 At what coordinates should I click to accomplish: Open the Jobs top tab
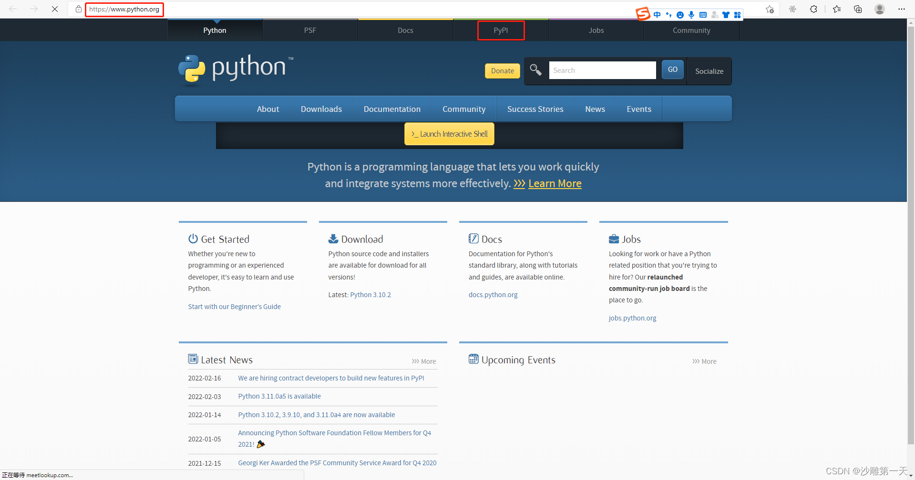596,30
